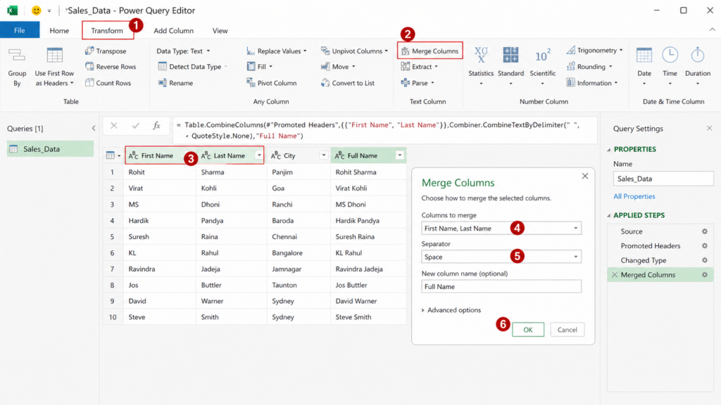721x405 pixels.
Task: Open the Standard number operations icon
Action: (x=510, y=55)
